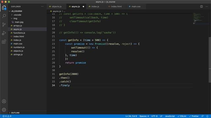The image size is (211, 118).
Task: Change encoding via UTF-8
Action: (154, 116)
